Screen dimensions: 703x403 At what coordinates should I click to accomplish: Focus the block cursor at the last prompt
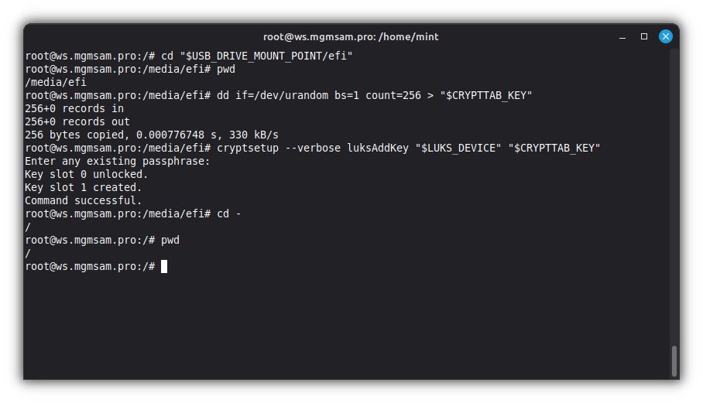tap(164, 266)
